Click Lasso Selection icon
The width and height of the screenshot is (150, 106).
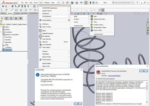[x=40, y=39]
